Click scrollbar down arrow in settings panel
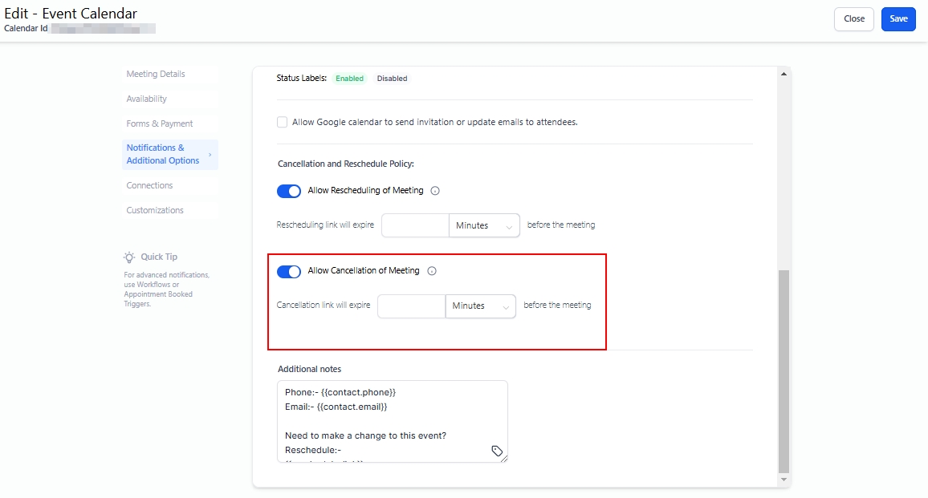This screenshot has width=928, height=498. (784, 480)
